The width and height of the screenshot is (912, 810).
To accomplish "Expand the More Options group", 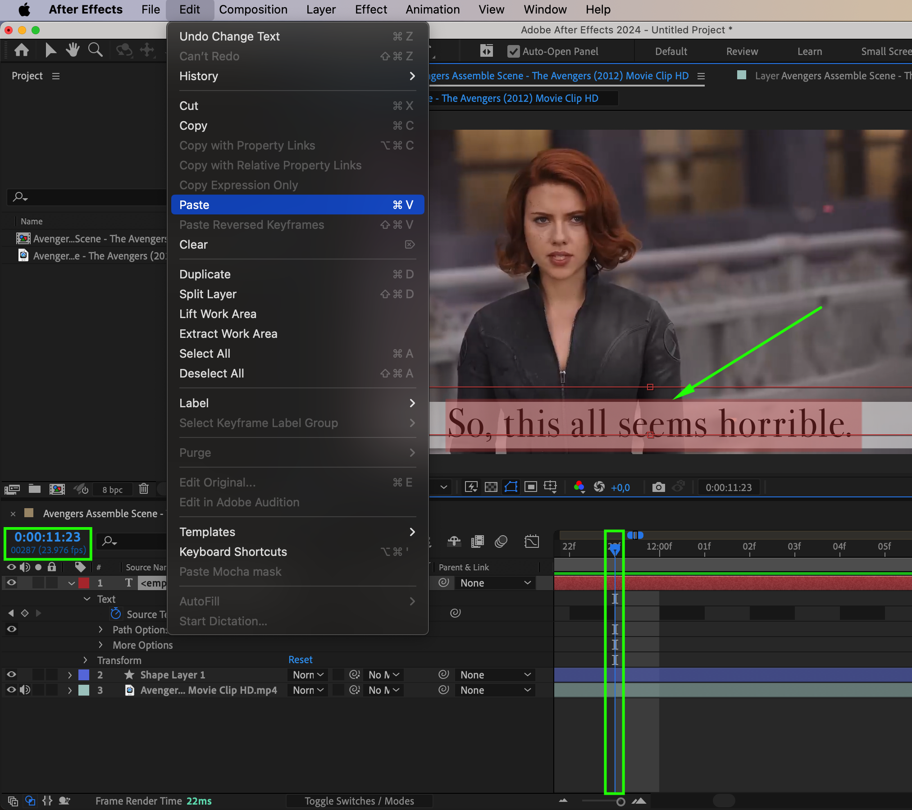I will pyautogui.click(x=100, y=645).
